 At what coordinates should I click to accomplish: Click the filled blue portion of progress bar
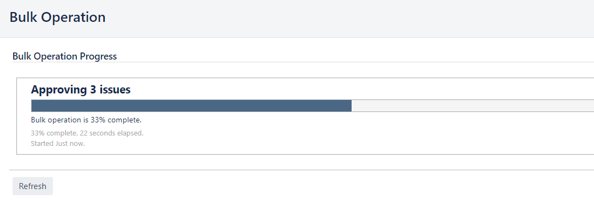click(x=191, y=106)
